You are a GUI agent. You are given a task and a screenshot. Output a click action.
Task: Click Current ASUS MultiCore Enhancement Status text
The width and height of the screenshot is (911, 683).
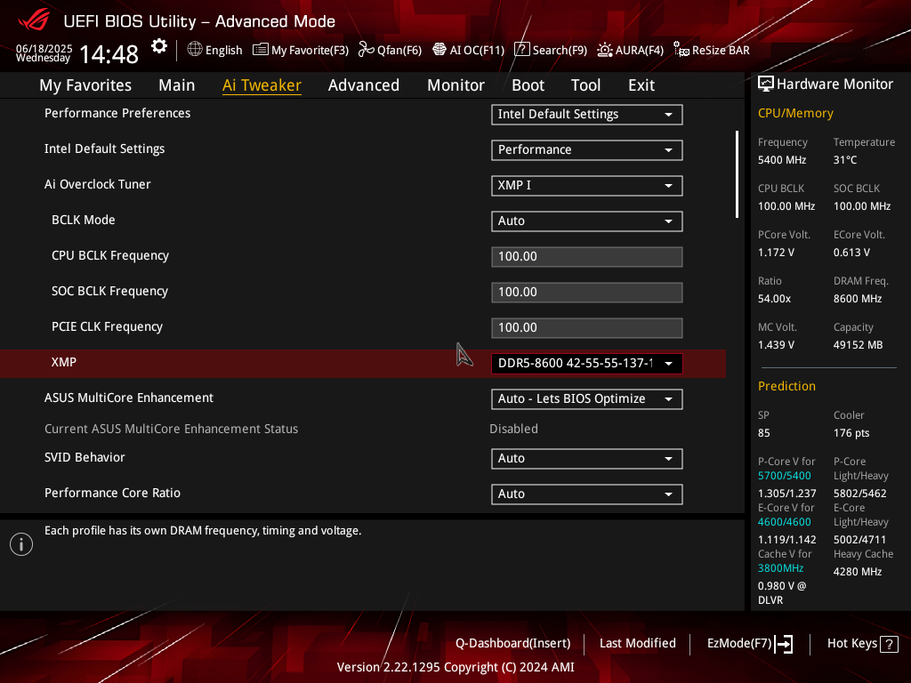172,429
